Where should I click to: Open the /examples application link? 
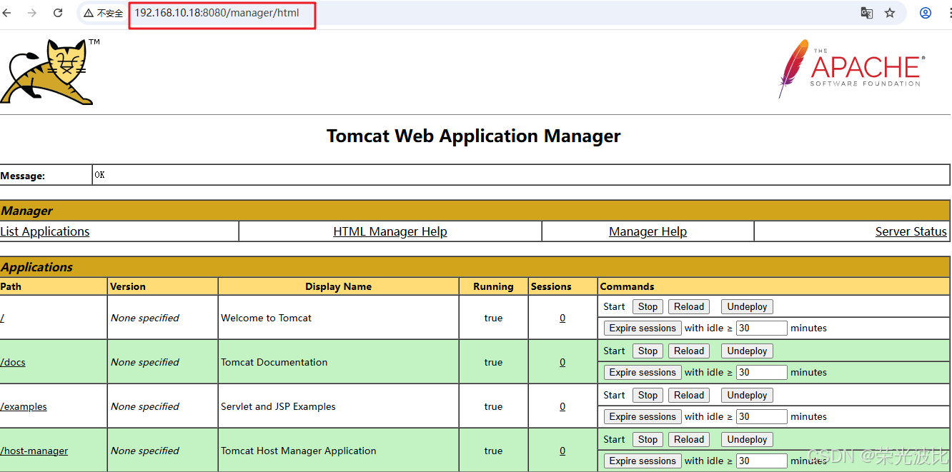(x=24, y=406)
